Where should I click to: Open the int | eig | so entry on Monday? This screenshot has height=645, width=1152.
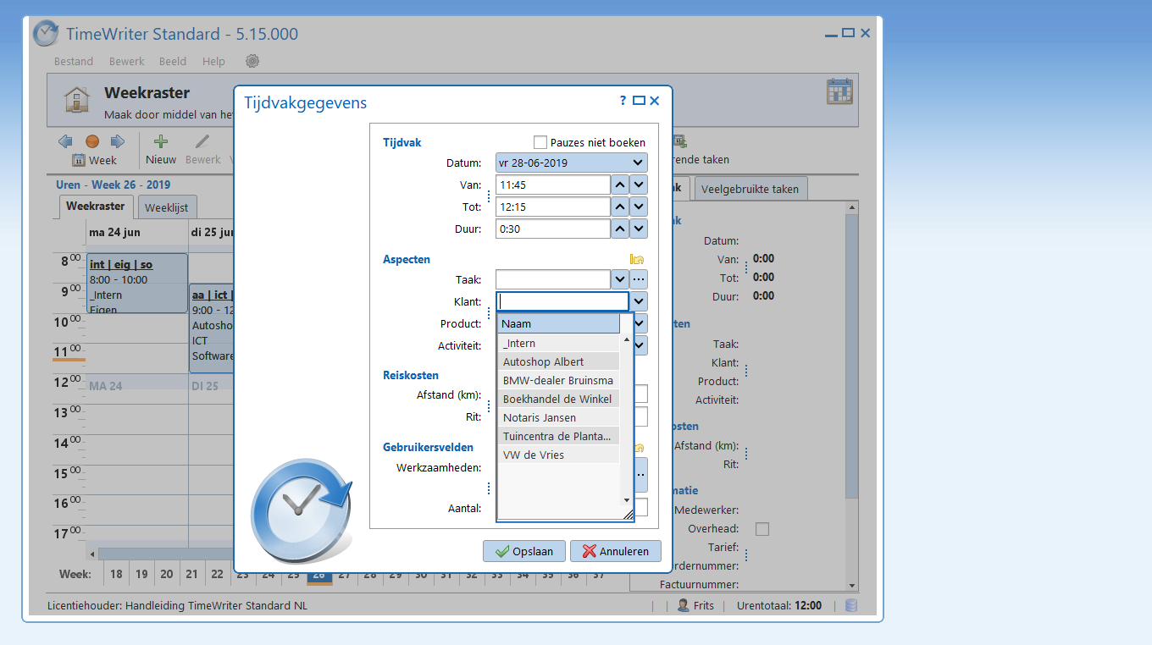click(137, 283)
